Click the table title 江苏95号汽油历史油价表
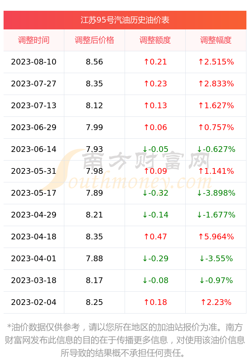This screenshot has height=363, width=250. [x=125, y=20]
